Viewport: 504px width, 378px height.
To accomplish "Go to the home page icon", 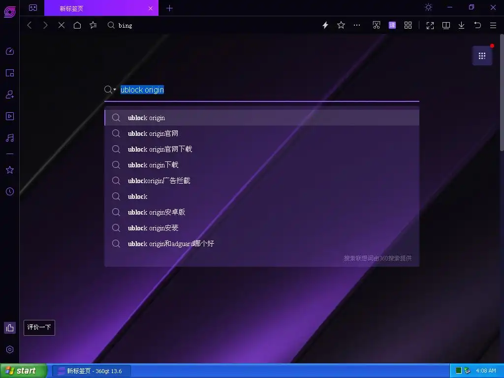I will [77, 25].
